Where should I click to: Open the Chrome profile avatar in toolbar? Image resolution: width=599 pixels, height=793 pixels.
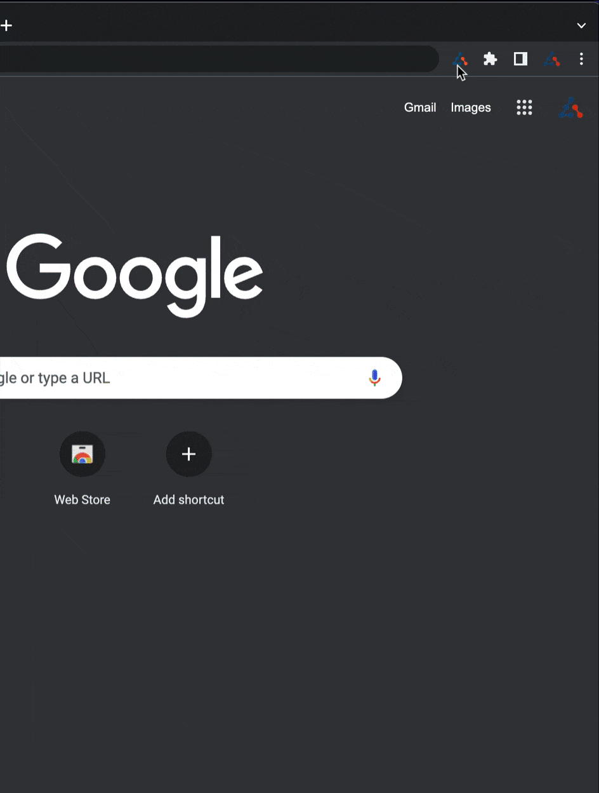551,60
